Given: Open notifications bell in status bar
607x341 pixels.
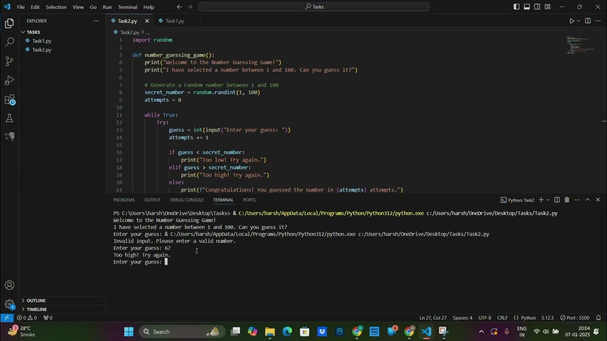Looking at the screenshot, I should tap(598, 318).
